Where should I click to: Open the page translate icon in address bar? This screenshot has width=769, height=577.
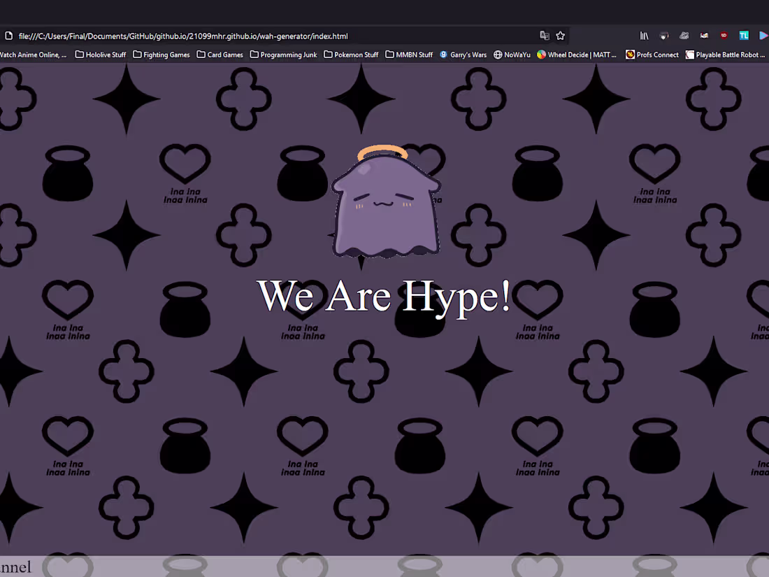(x=545, y=35)
